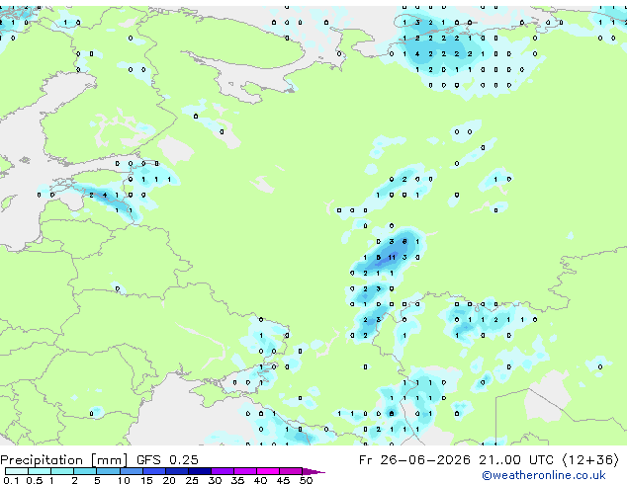Click the 0.1–0.5 mm palest legend swatch
This screenshot has width=627, height=484.
pyautogui.click(x=17, y=471)
